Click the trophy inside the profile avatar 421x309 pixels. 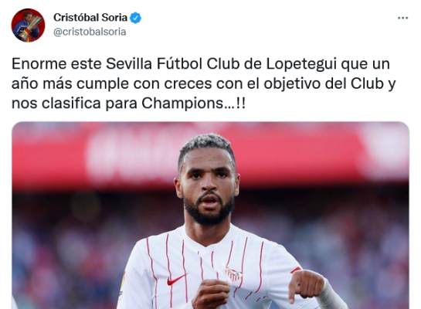[35, 25]
